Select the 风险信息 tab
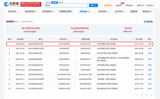 [x=85, y=11]
